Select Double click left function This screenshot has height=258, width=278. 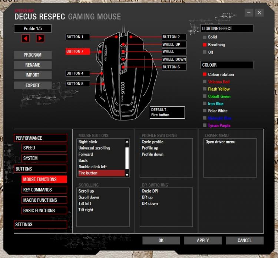point(101,167)
